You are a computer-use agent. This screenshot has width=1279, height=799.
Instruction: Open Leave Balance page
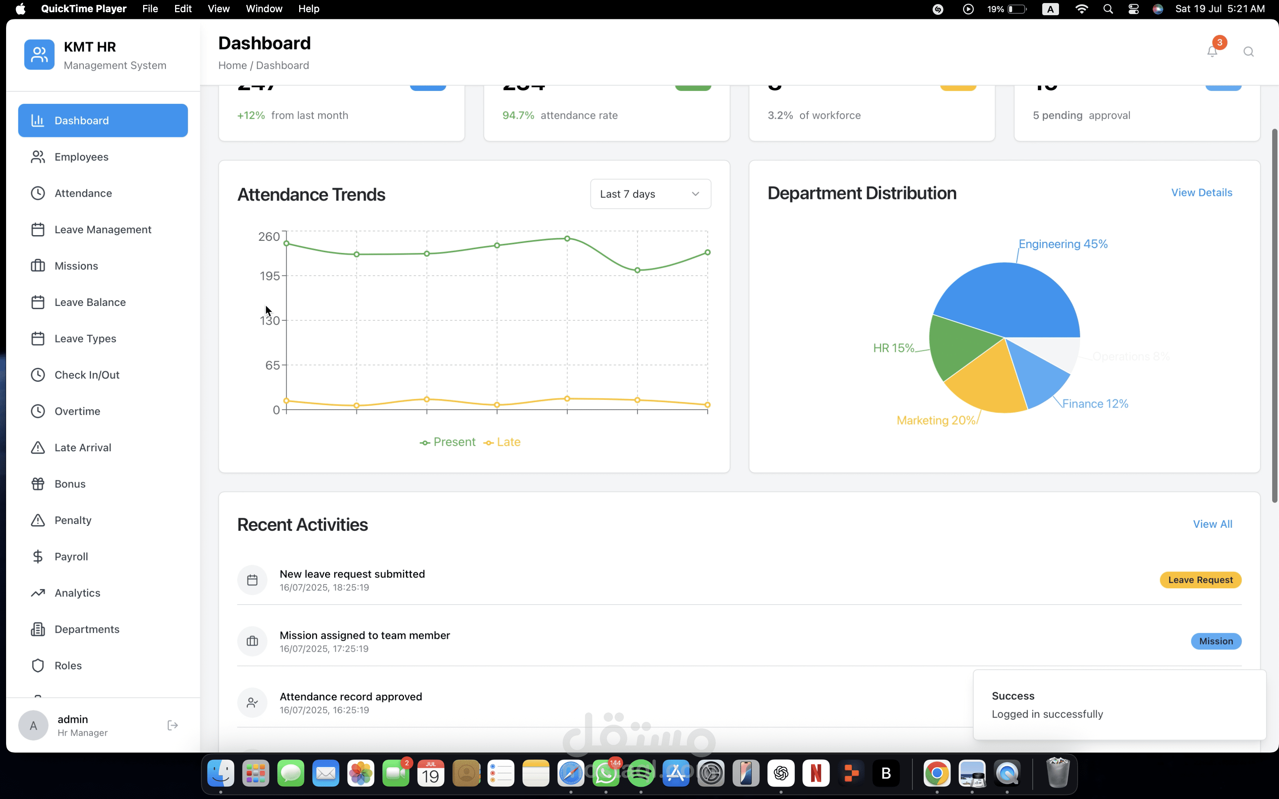tap(102, 302)
